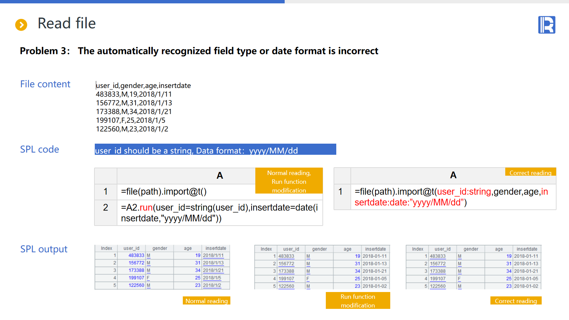Click the "Problem 3" heading text
The height and width of the screenshot is (320, 569).
coord(45,51)
